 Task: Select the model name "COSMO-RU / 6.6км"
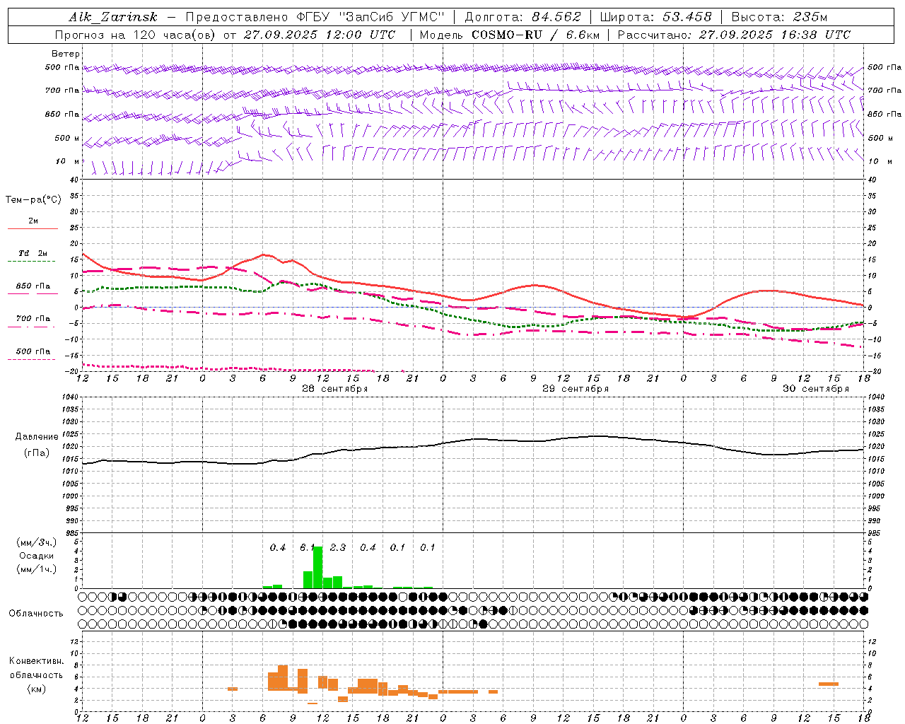coord(535,35)
